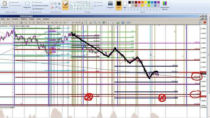Open the Окно menu in MetaTrader
This screenshot has width=210, height=118.
point(39,19)
